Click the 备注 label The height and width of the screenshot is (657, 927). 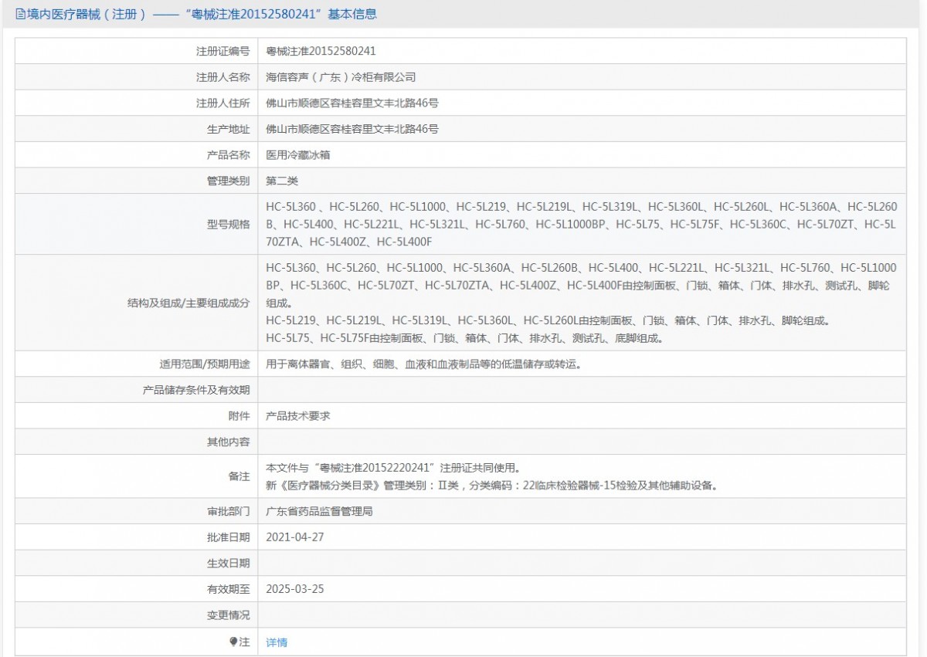click(239, 476)
